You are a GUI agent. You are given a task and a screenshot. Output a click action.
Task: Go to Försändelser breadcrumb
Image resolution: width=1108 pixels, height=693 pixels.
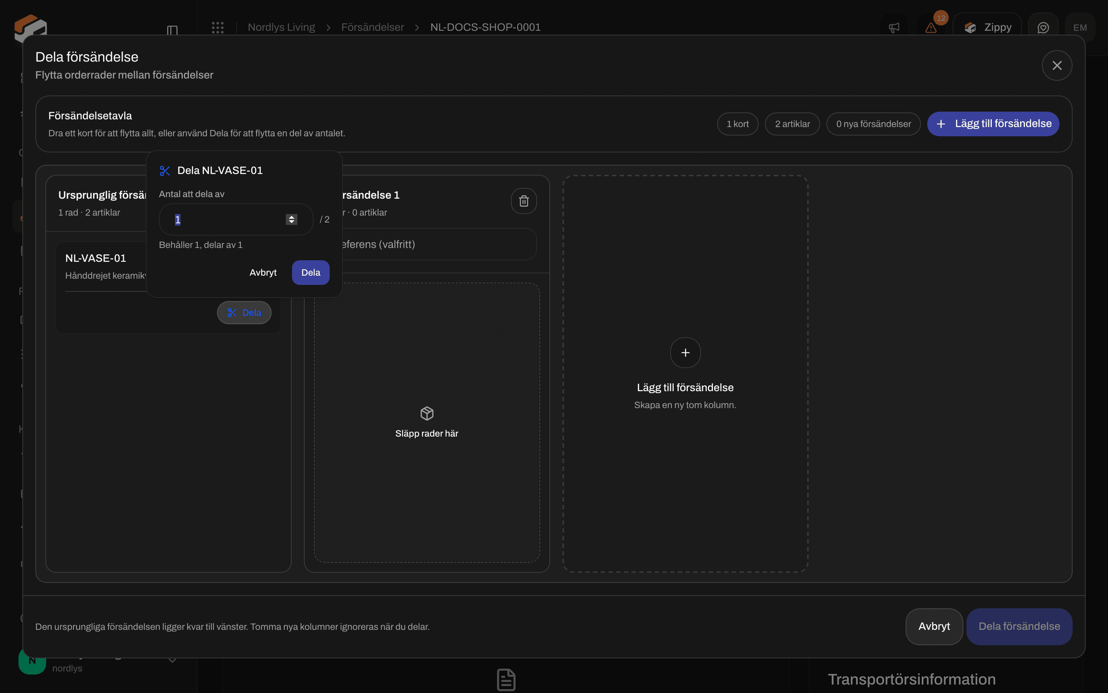tap(372, 27)
